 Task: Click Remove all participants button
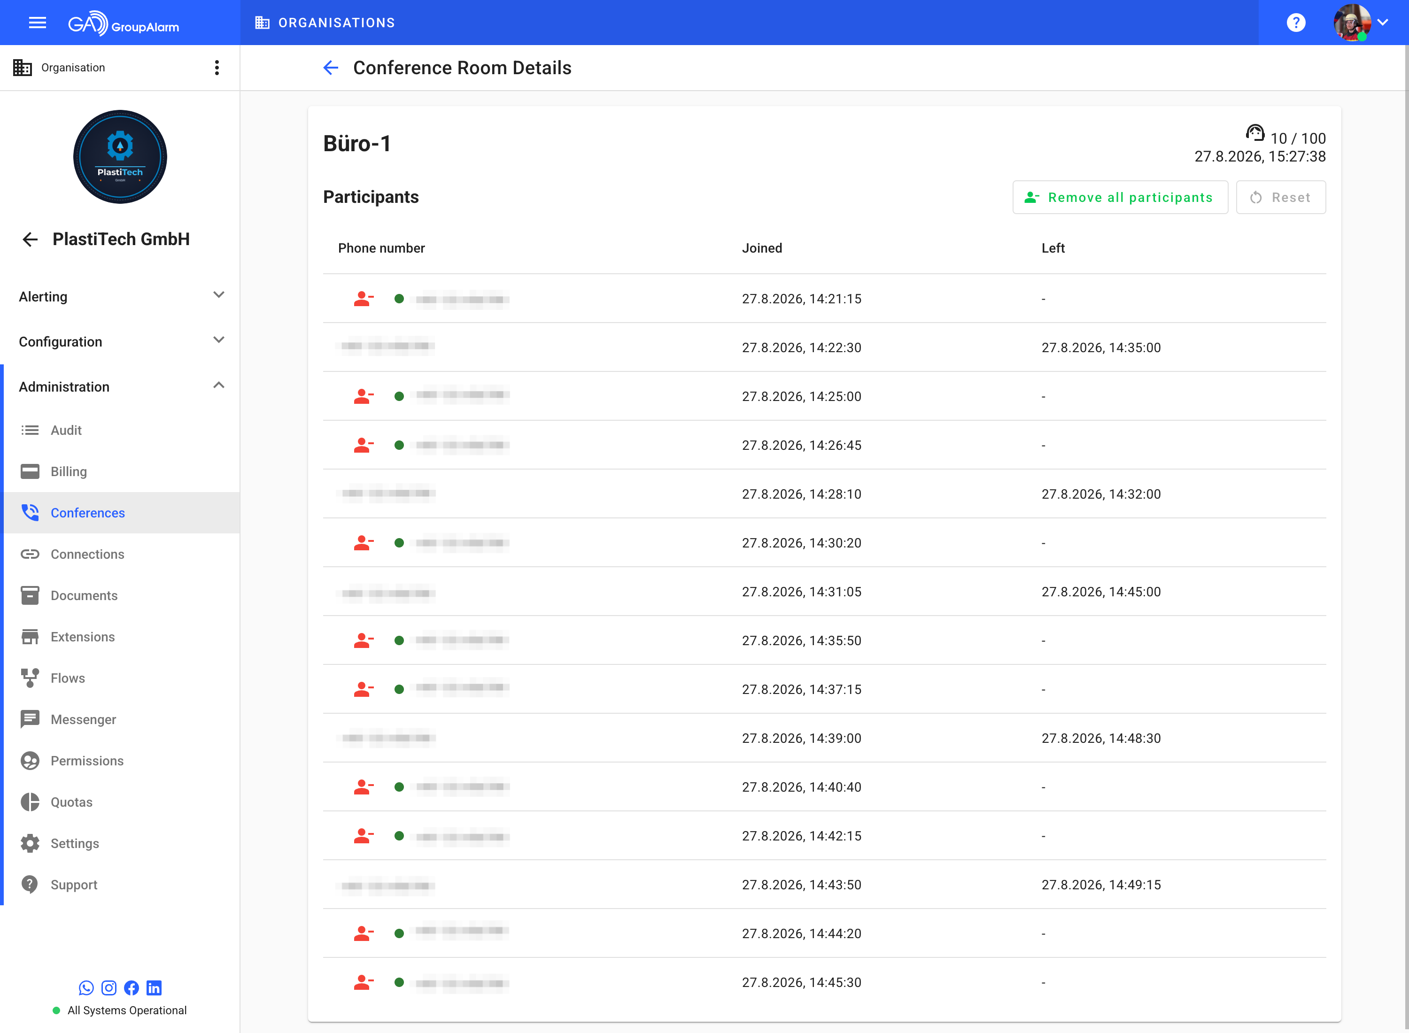[x=1120, y=198]
